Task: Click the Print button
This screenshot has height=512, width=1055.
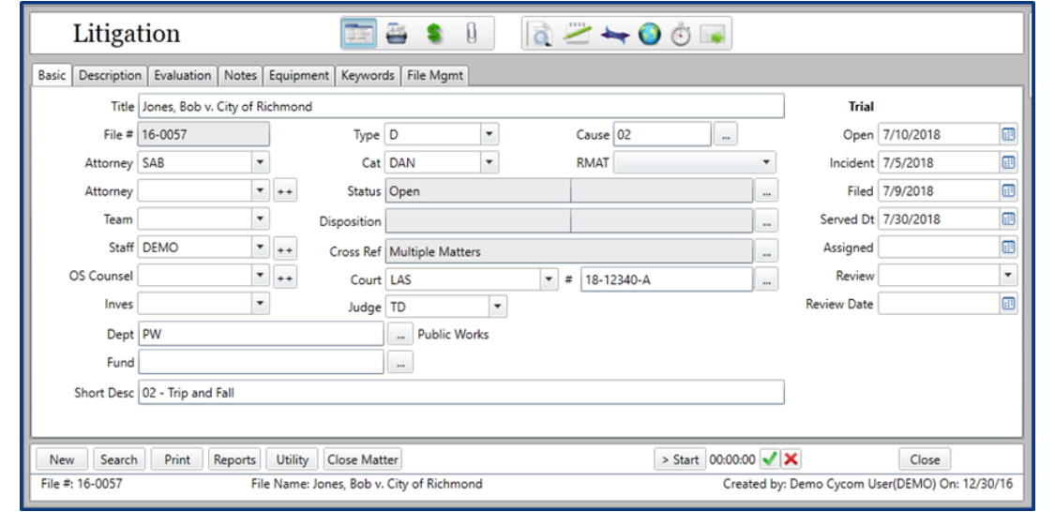Action: click(177, 459)
